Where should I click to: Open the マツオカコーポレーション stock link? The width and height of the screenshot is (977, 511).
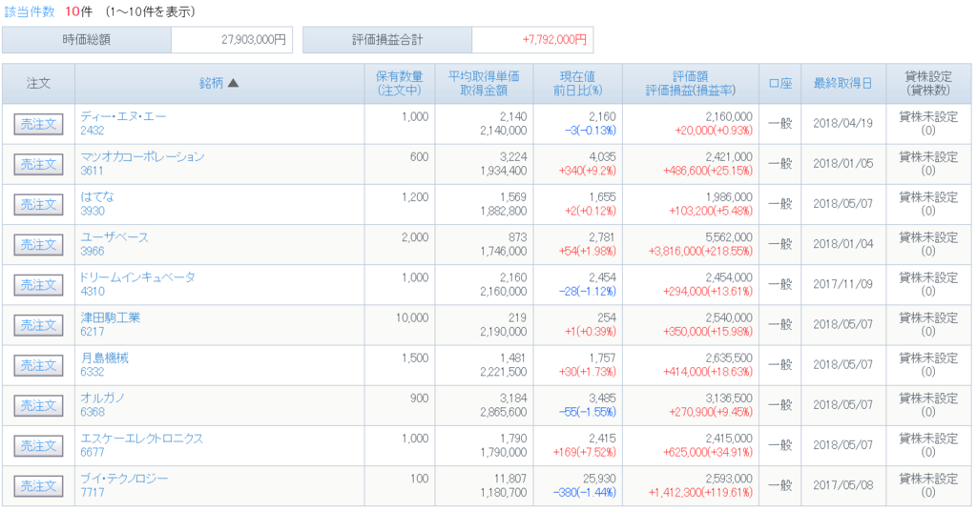(x=143, y=157)
